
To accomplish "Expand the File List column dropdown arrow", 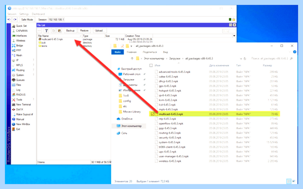I will pos(234,36).
